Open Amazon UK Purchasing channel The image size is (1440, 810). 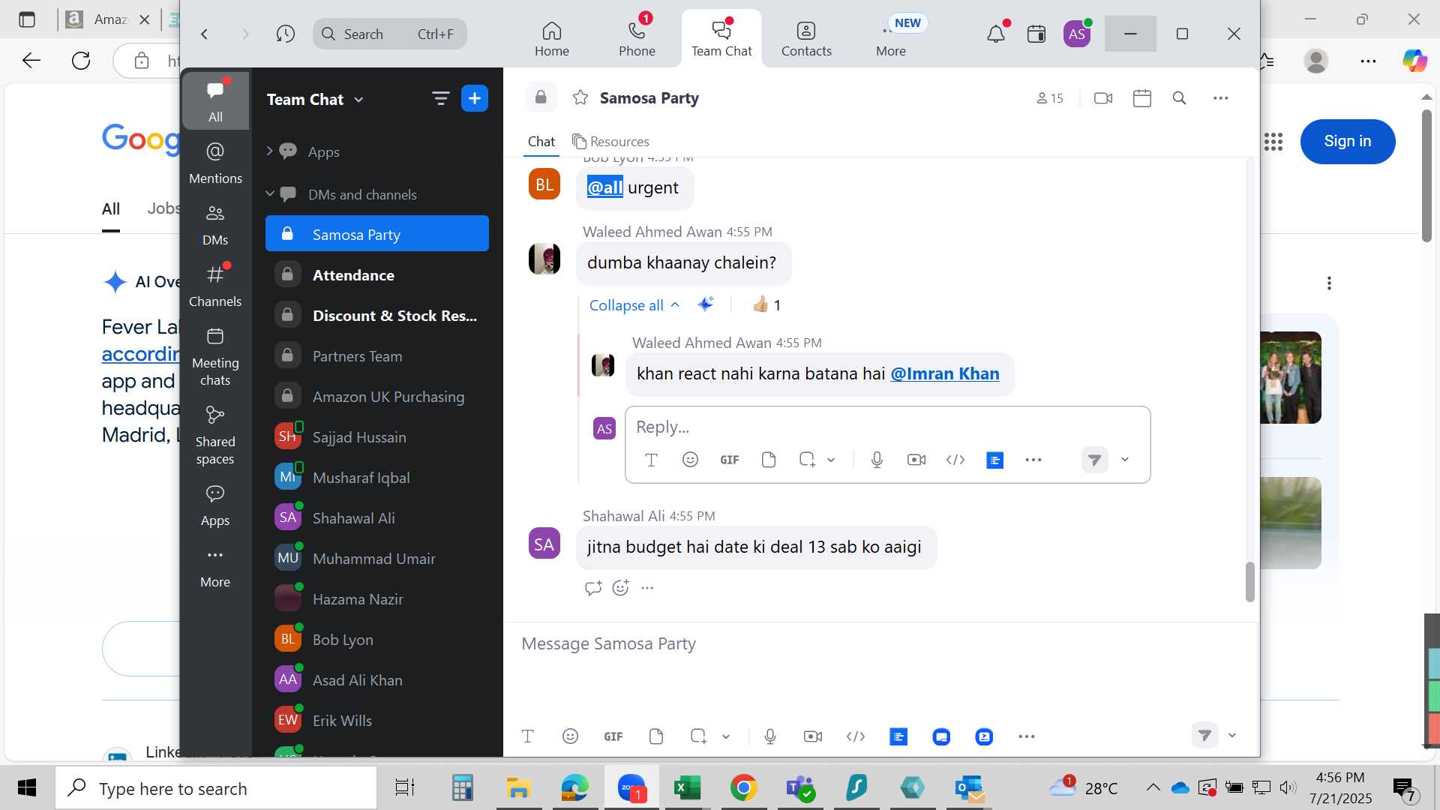[x=377, y=397]
